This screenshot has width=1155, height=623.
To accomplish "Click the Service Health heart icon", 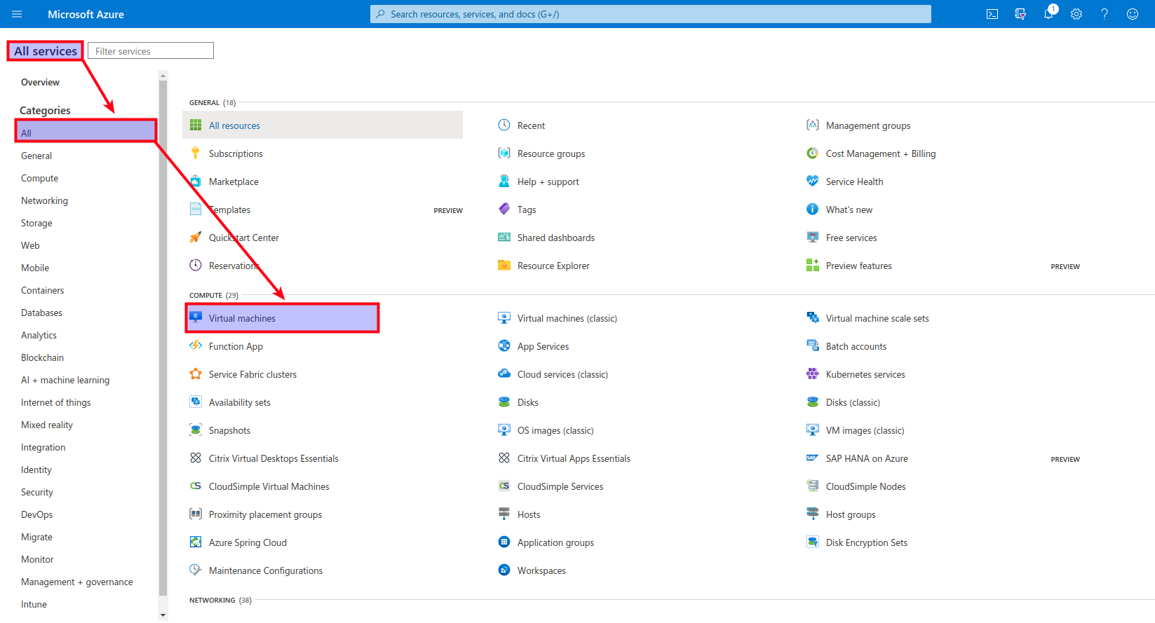I will point(813,181).
